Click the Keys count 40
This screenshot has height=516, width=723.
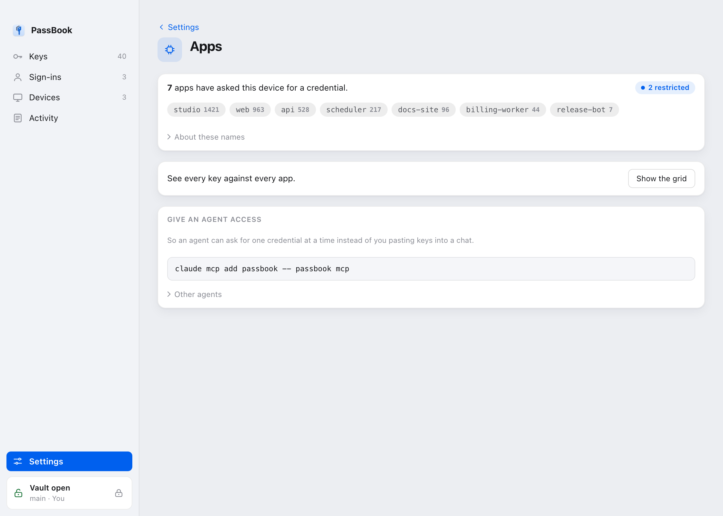[x=122, y=56]
